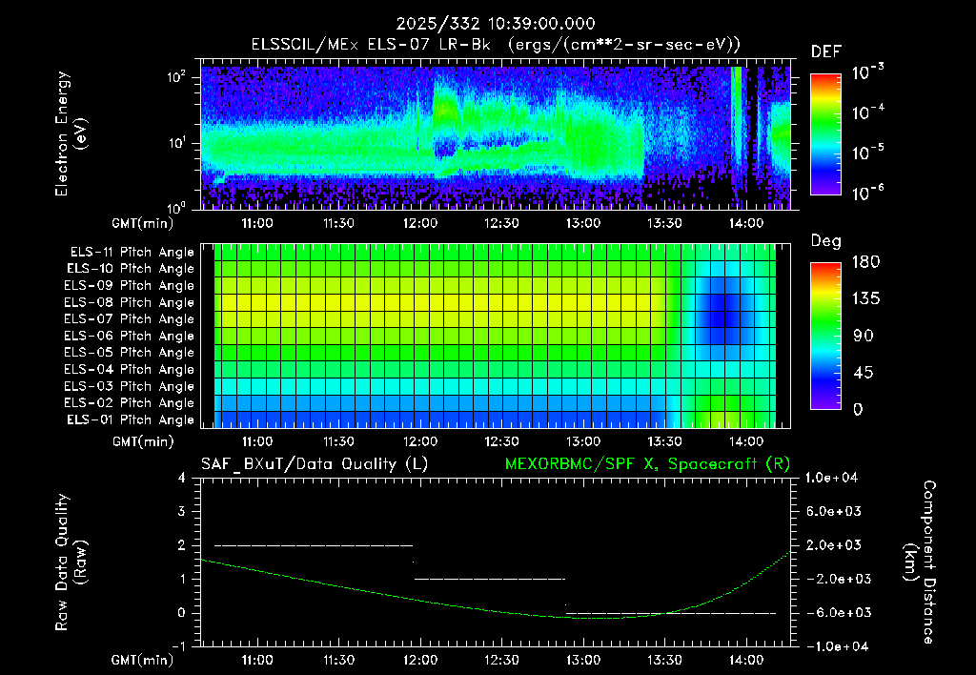The image size is (976, 675).
Task: Click the GMT(min) label under the spectrogram
Action: tap(143, 223)
